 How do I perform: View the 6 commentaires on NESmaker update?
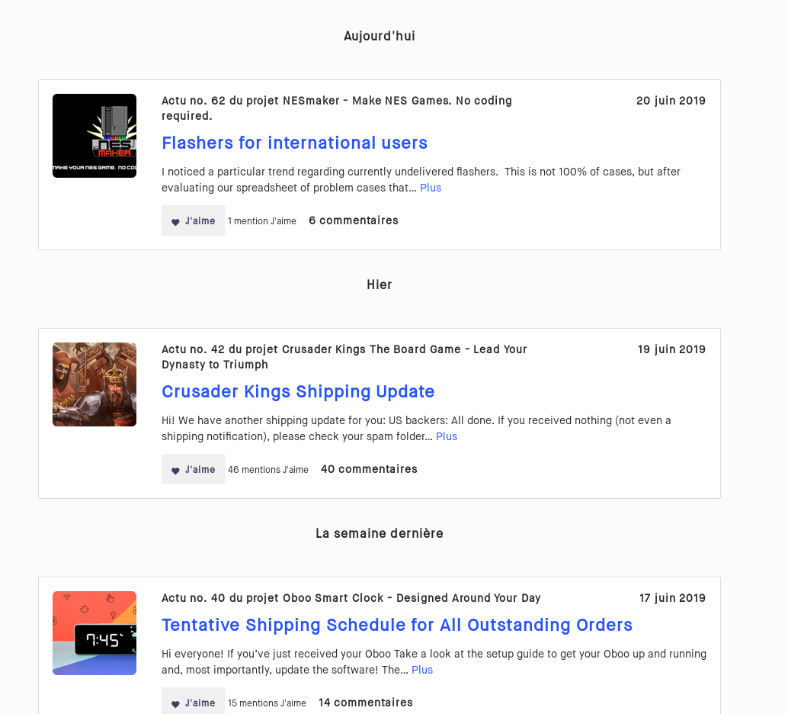point(354,220)
